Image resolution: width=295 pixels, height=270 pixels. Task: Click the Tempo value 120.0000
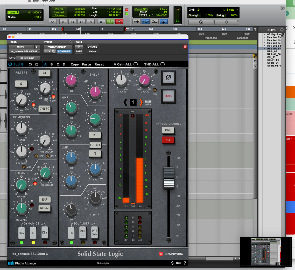click(161, 15)
